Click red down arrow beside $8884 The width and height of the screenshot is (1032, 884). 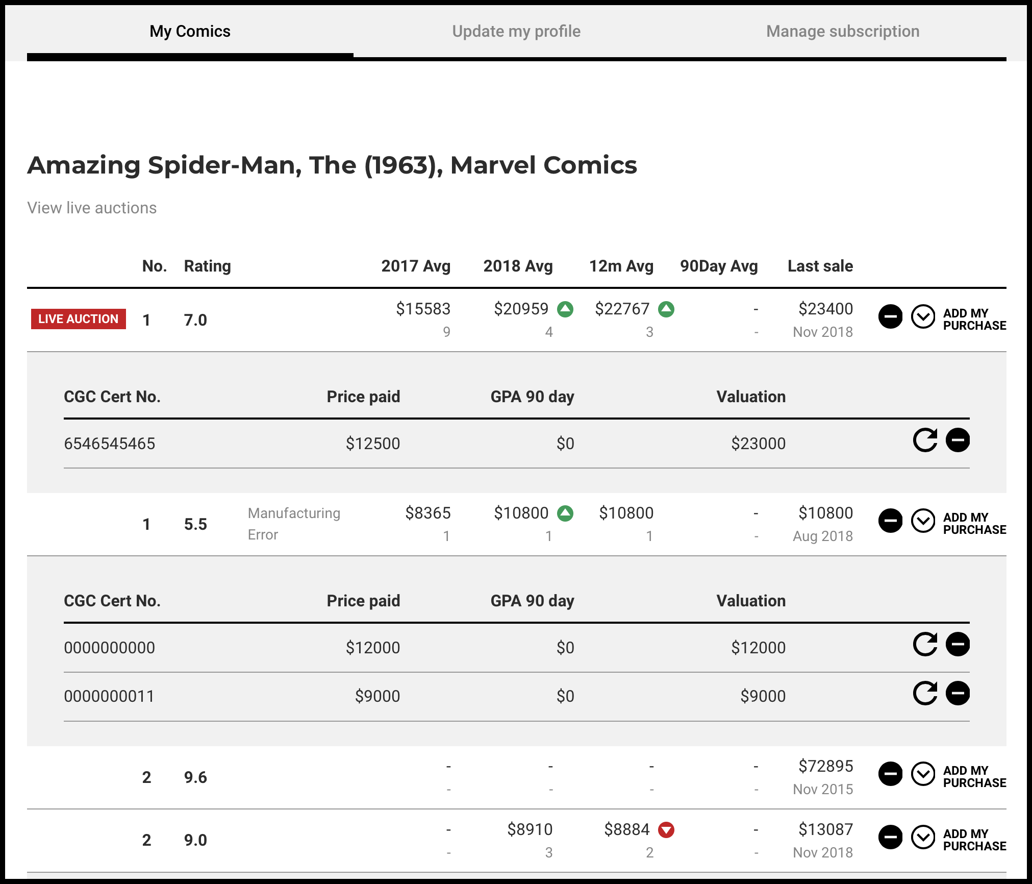pos(666,830)
